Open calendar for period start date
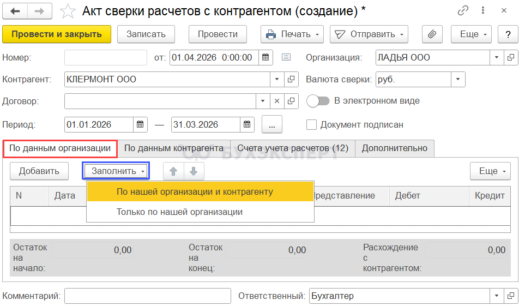The image size is (519, 306). tap(140, 124)
